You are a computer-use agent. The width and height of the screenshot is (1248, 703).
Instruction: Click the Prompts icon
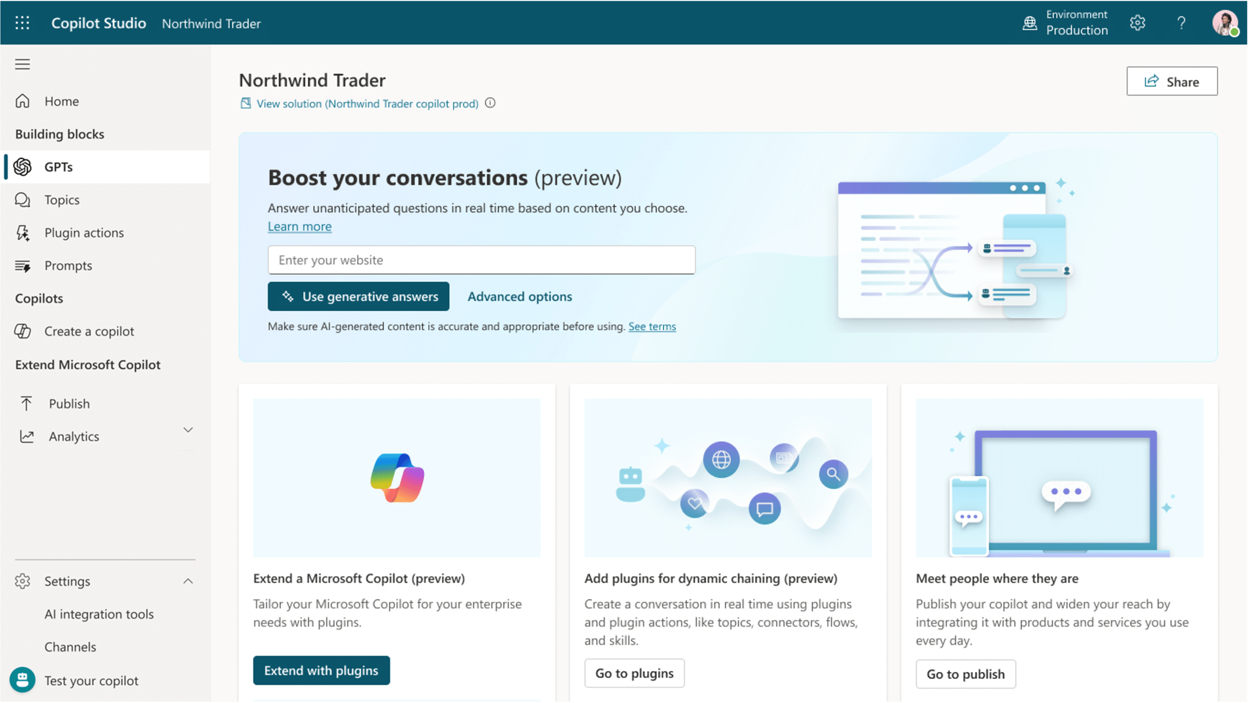22,265
